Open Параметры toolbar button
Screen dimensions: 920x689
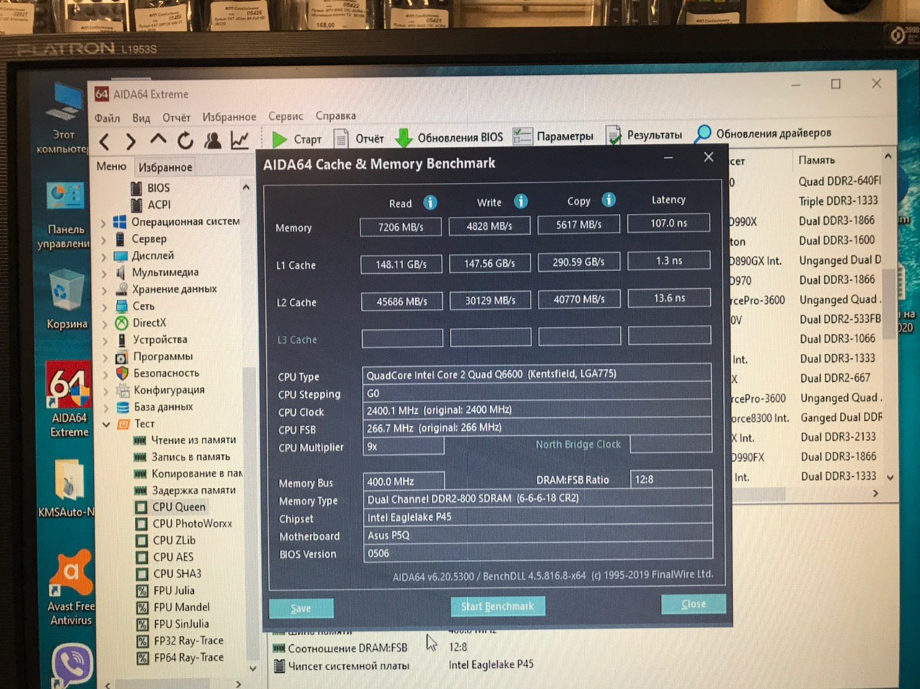[553, 135]
